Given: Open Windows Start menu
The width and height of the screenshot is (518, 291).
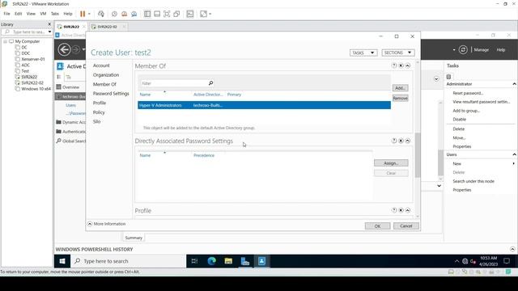Looking at the screenshot, I should [x=62, y=261].
